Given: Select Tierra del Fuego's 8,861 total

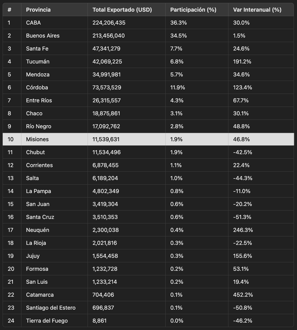Looking at the screenshot, I should point(100,321).
